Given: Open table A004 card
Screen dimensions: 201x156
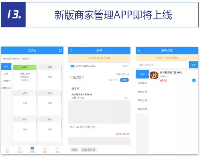Looking at the screenshot, I should pyautogui.click(x=50, y=103).
